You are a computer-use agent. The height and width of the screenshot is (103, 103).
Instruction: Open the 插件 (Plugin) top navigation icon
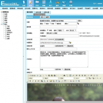[x=57, y=3]
